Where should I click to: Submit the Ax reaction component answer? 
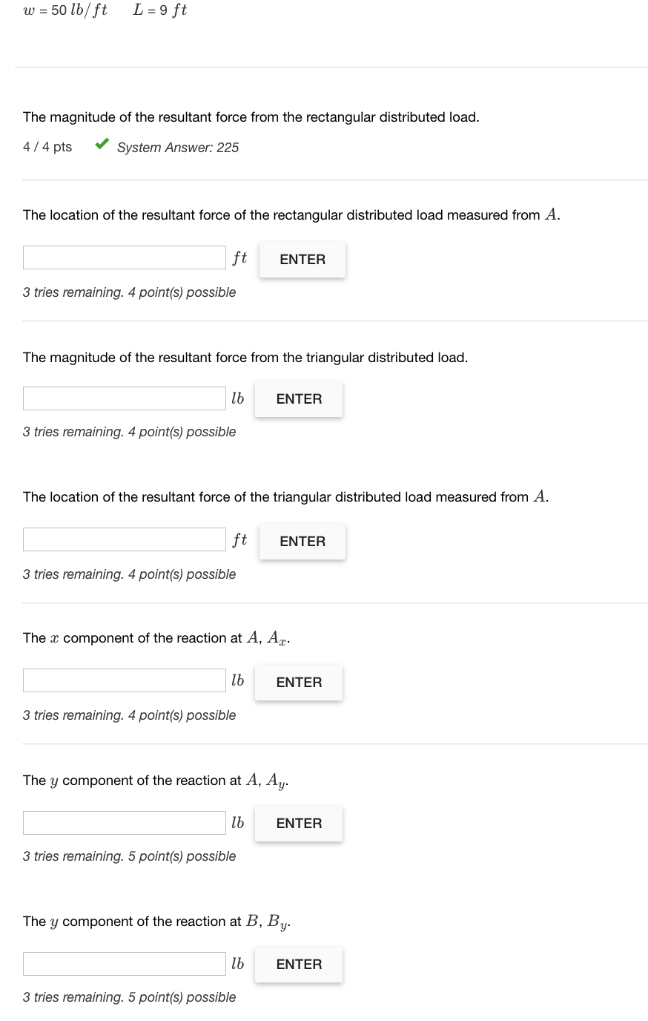pos(299,683)
